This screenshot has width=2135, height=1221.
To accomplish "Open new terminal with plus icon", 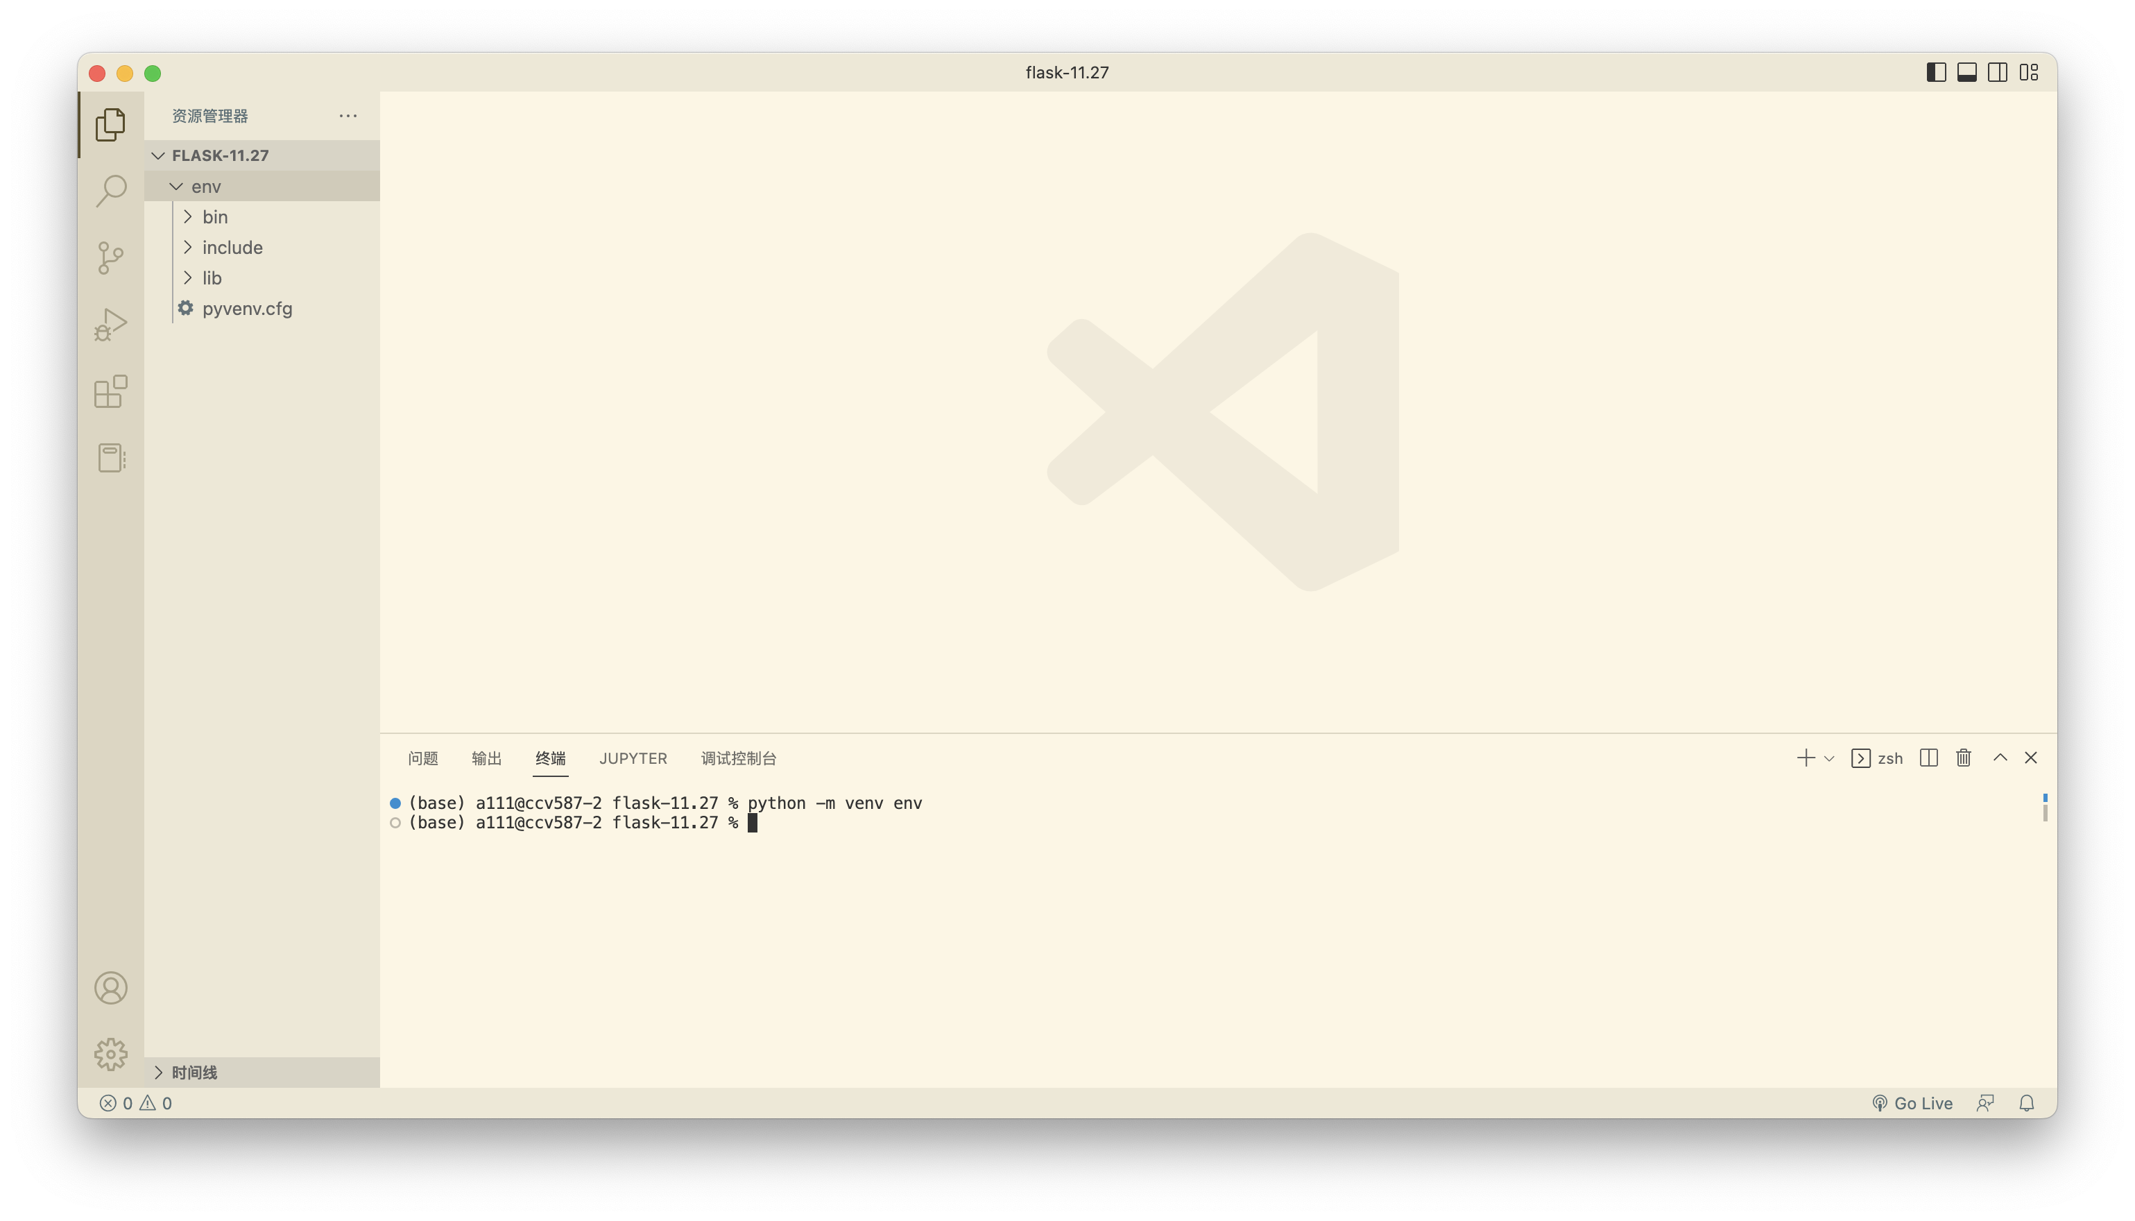I will click(1805, 756).
